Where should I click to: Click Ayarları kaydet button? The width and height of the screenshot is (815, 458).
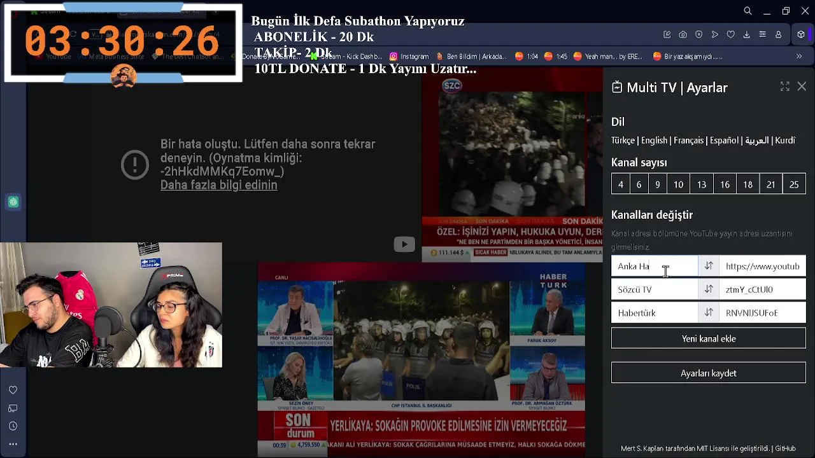(709, 373)
